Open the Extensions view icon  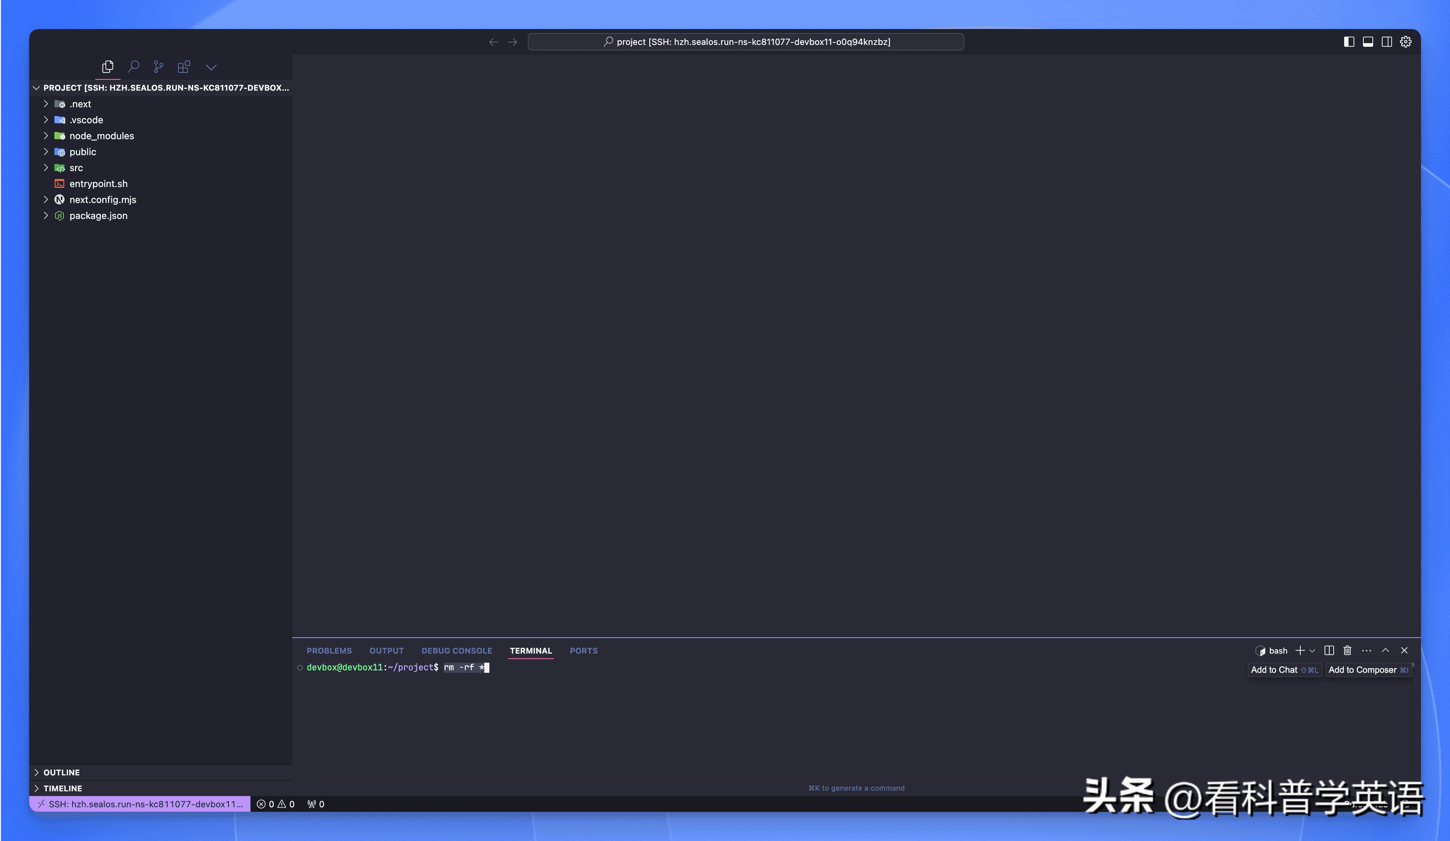pos(184,67)
